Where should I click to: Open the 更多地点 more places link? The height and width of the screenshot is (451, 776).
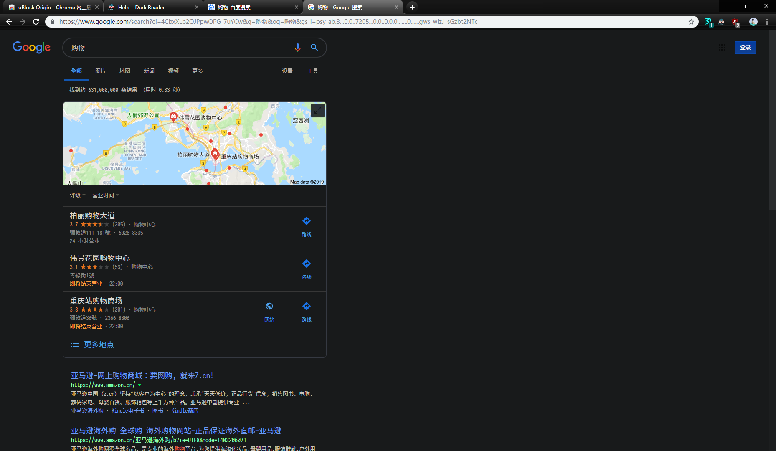coord(99,345)
